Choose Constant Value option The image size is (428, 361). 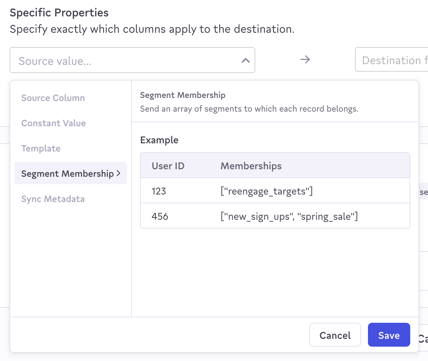(x=54, y=123)
